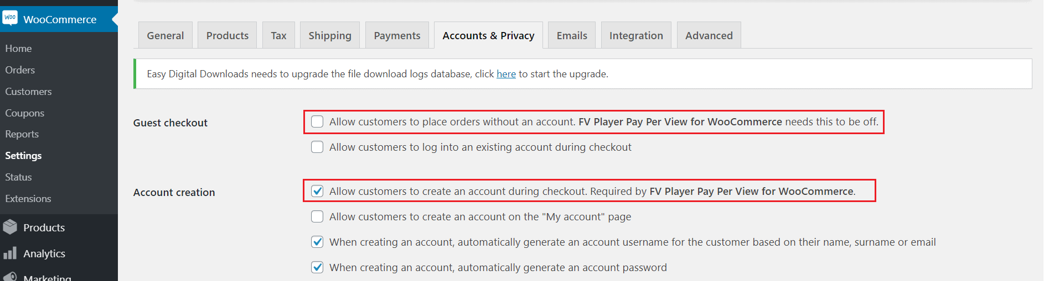Viewport: 1044px width, 281px height.
Task: Click the WooCommerce logo icon
Action: tap(10, 18)
